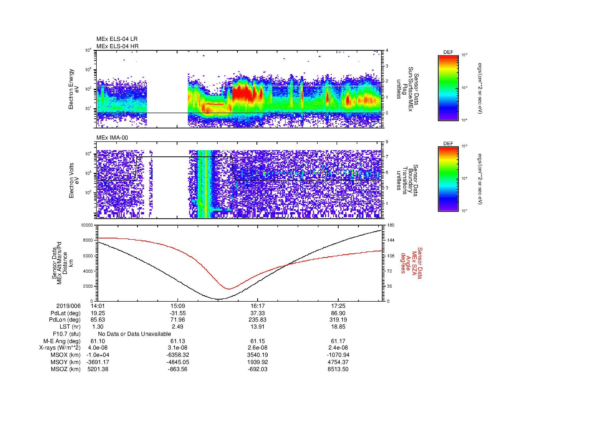Viewport: 606px width, 428px height.
Task: Click the 'MEx ELS-04 HR' panel title
Action: tap(117, 46)
